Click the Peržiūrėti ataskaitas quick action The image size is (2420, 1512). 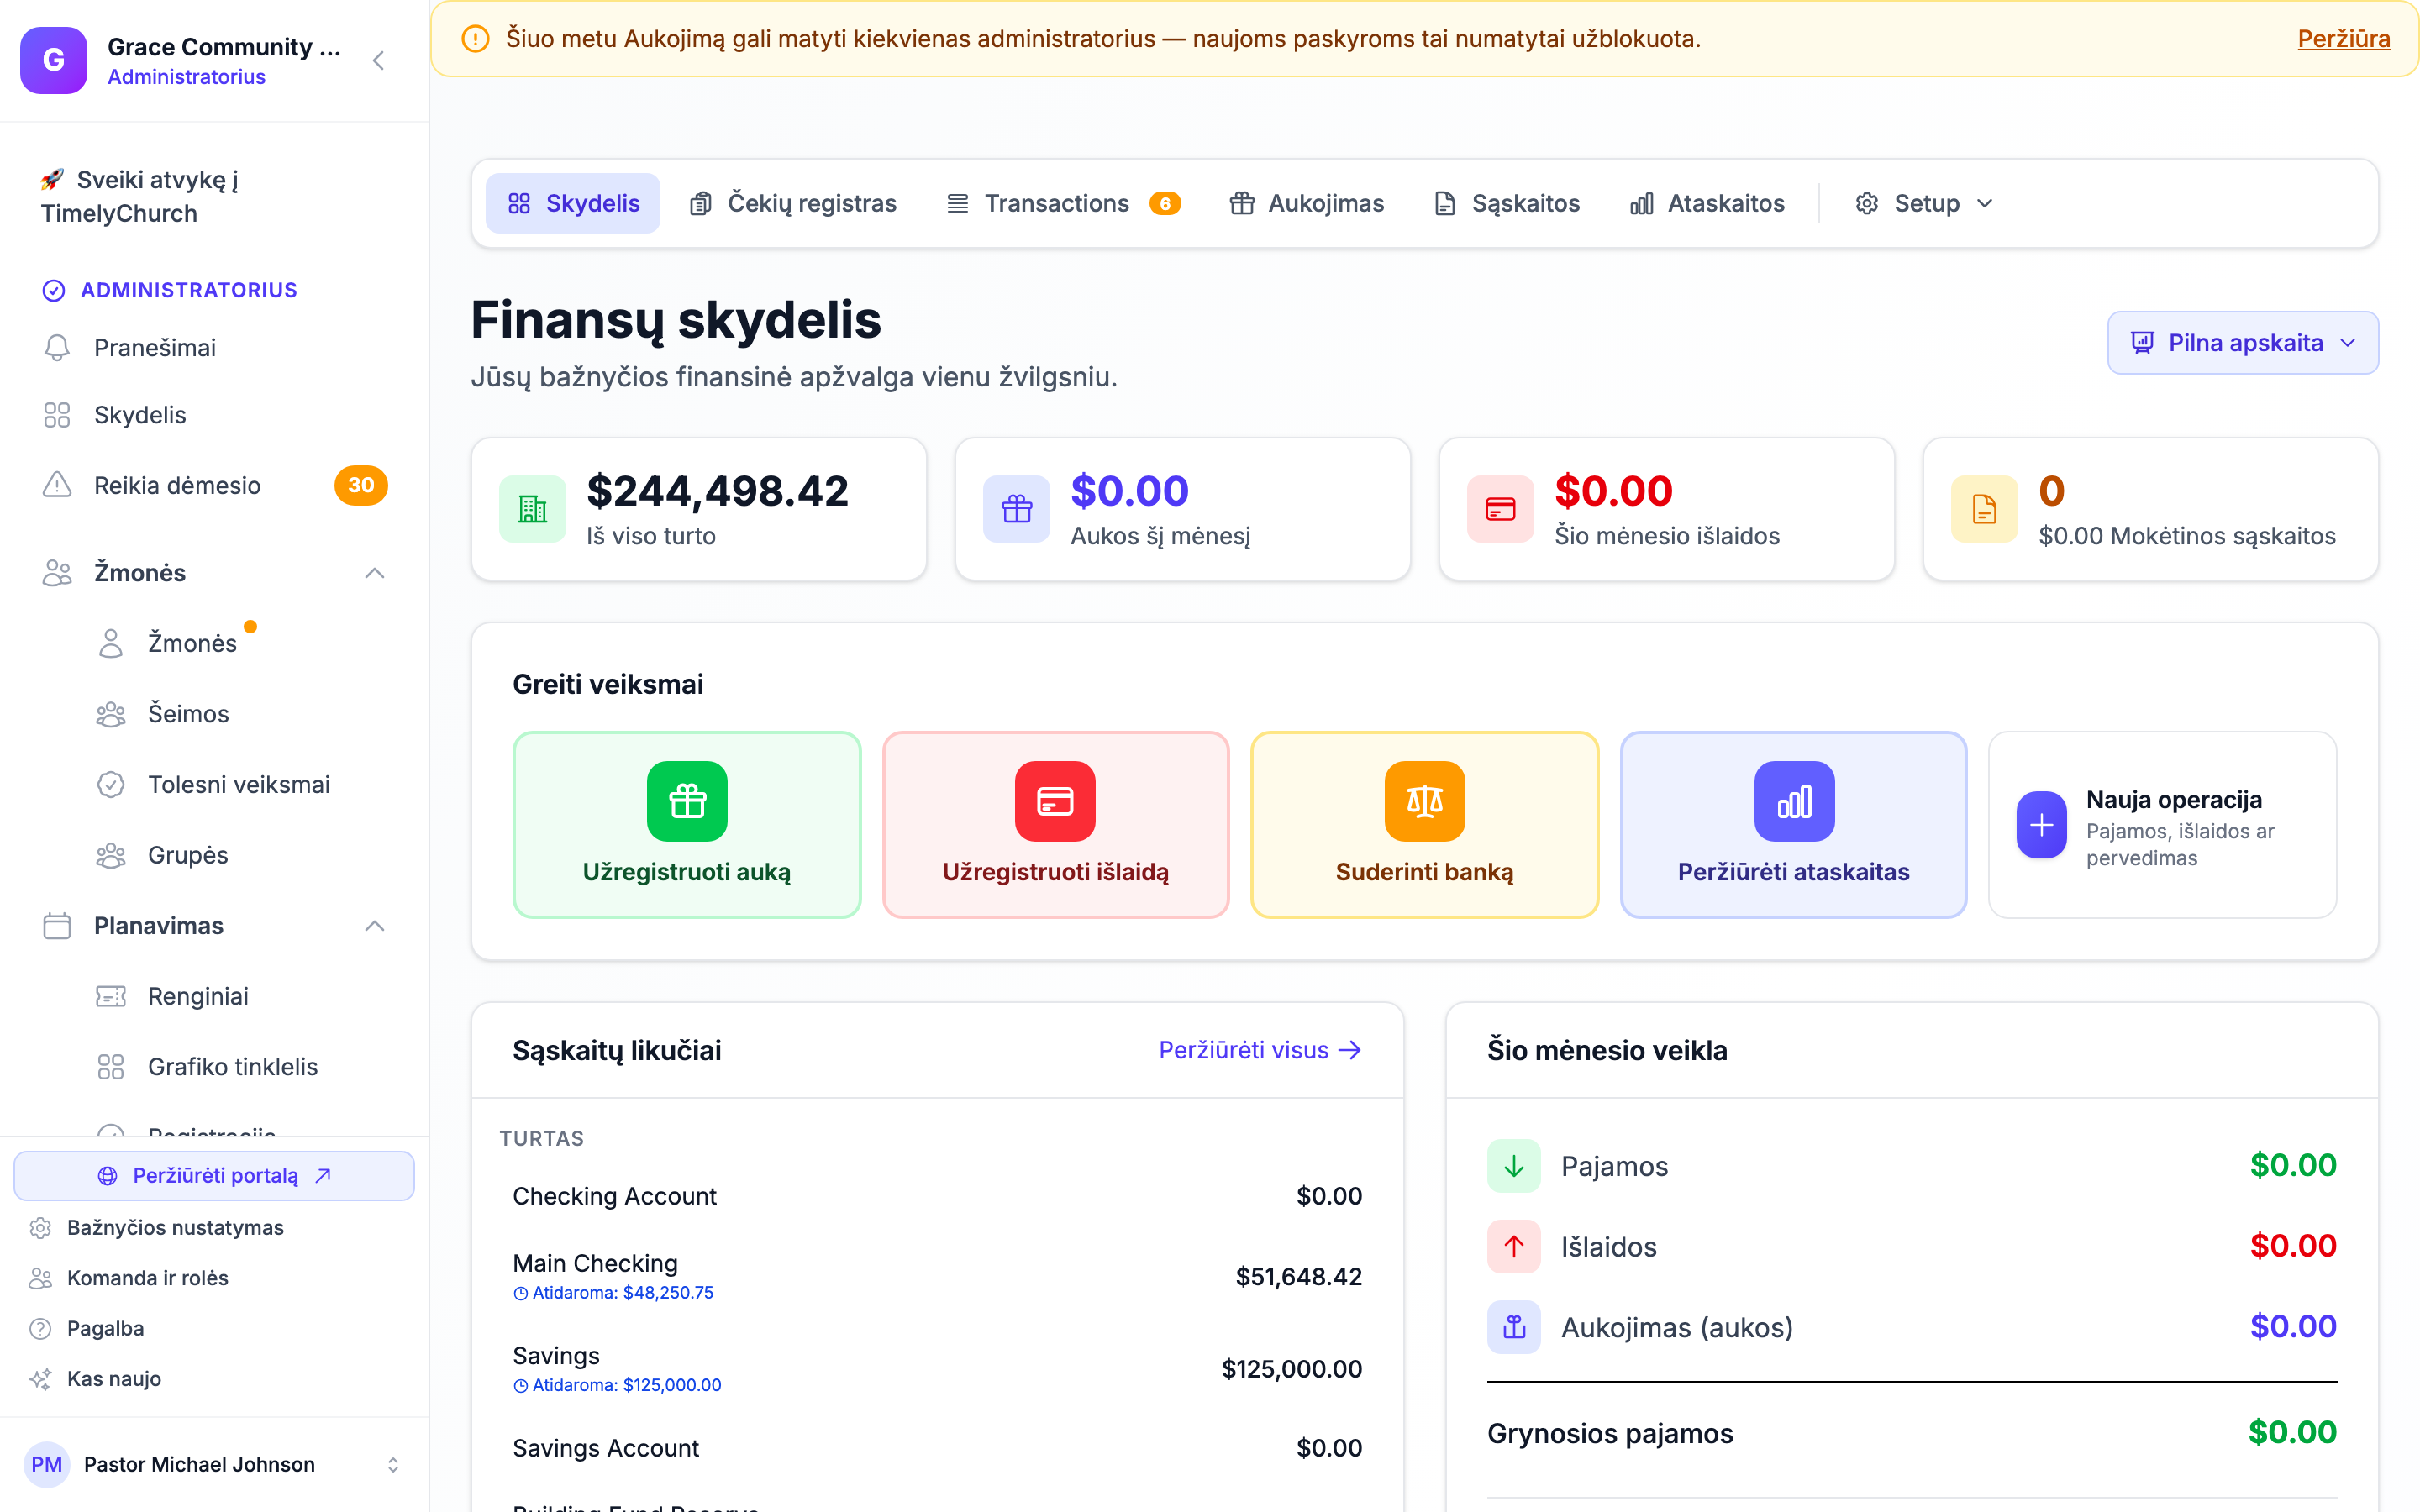pos(1794,825)
